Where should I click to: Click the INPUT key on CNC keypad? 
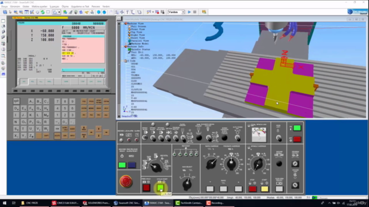tap(72, 136)
